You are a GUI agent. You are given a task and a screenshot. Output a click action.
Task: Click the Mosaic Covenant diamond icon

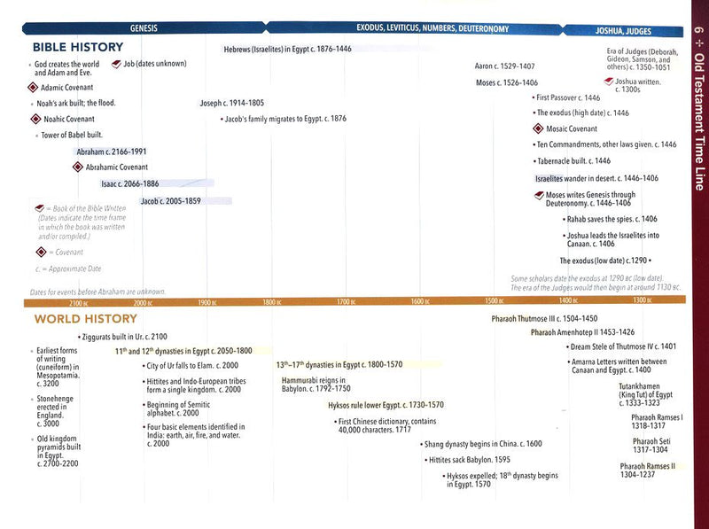pos(537,128)
